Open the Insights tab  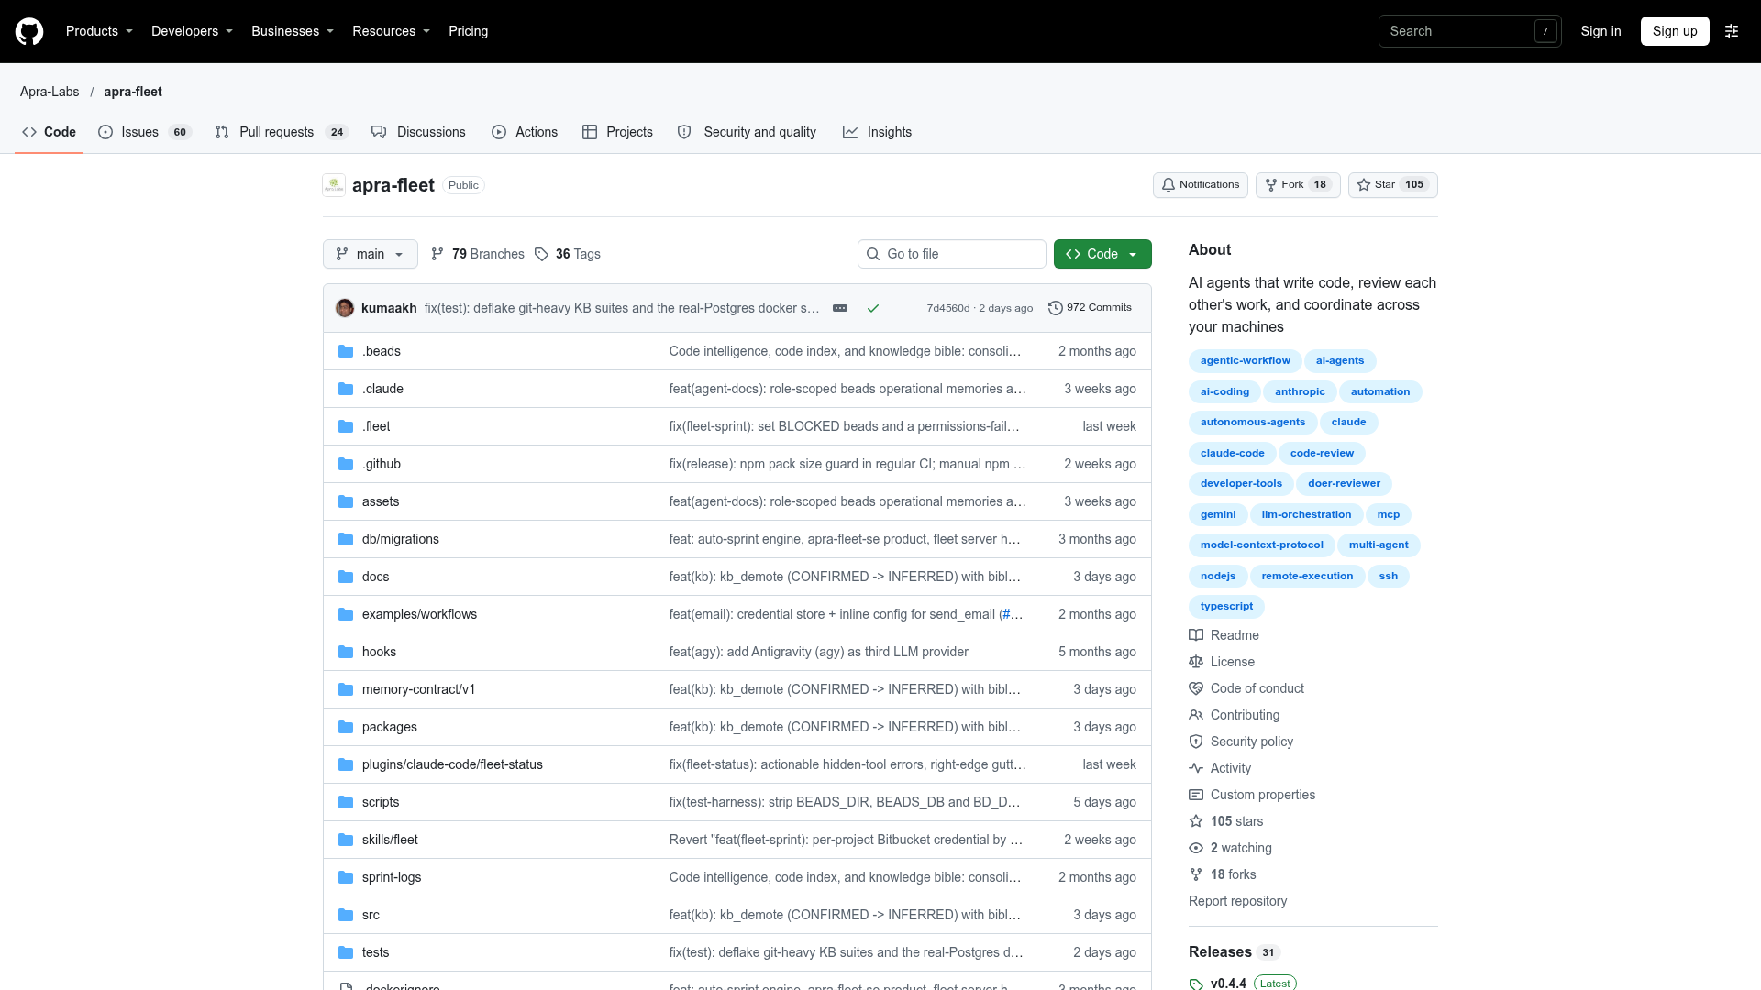tap(877, 132)
